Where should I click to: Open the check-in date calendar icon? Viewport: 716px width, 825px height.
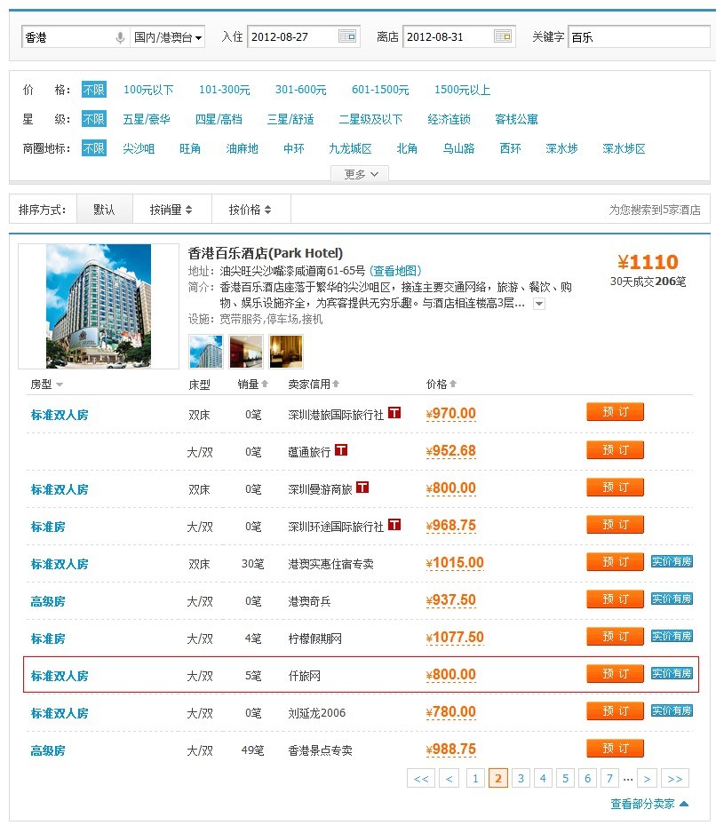click(x=347, y=36)
